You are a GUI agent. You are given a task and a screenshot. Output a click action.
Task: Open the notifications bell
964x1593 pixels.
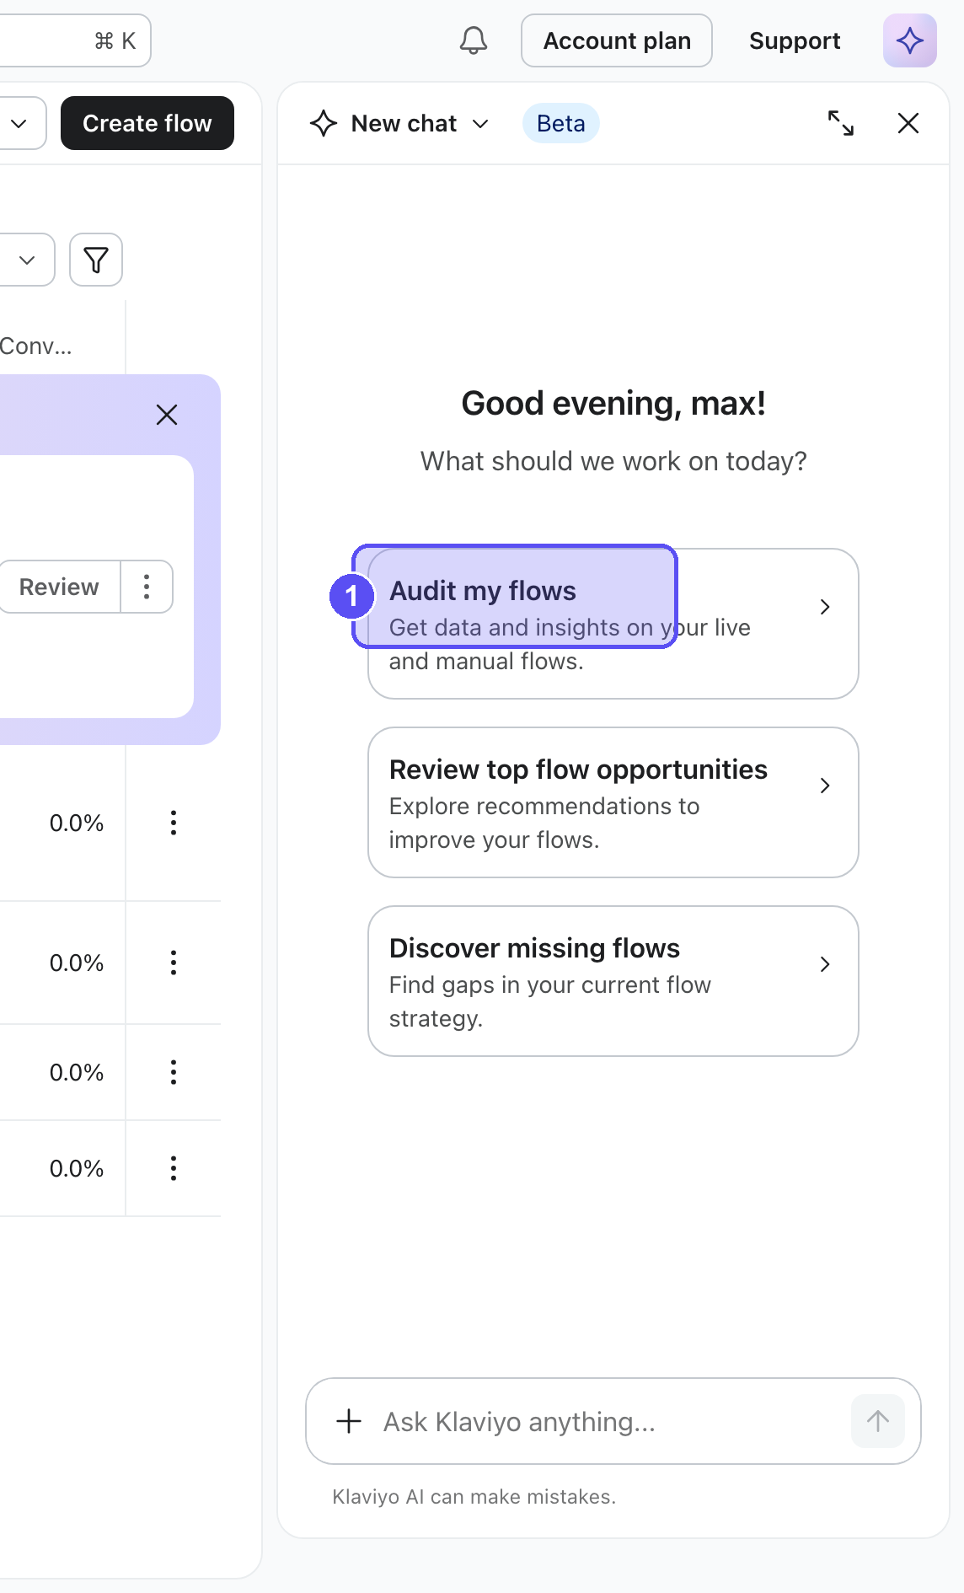474,40
